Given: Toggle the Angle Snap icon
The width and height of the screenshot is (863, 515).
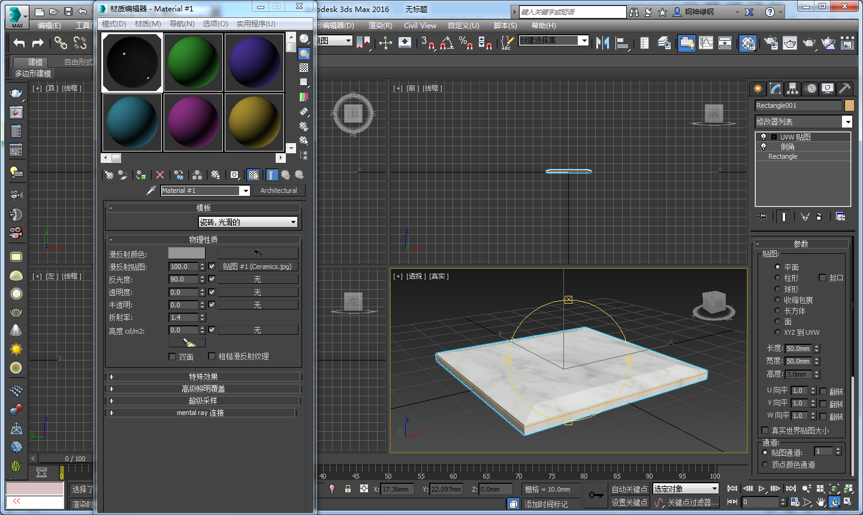Looking at the screenshot, I should click(446, 42).
